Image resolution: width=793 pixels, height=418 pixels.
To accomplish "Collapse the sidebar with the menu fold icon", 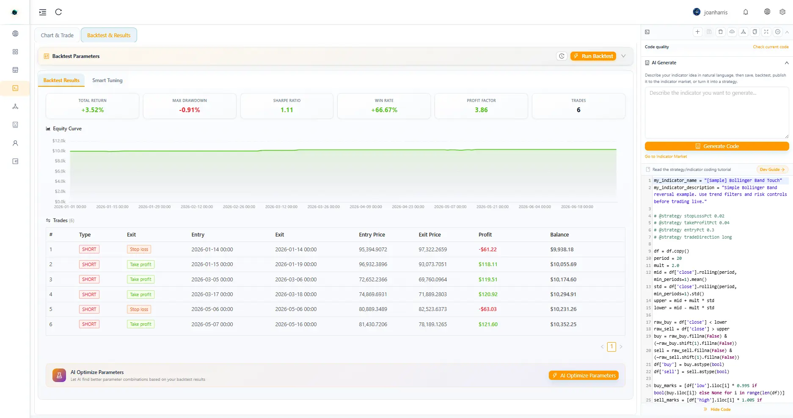I will [x=43, y=12].
